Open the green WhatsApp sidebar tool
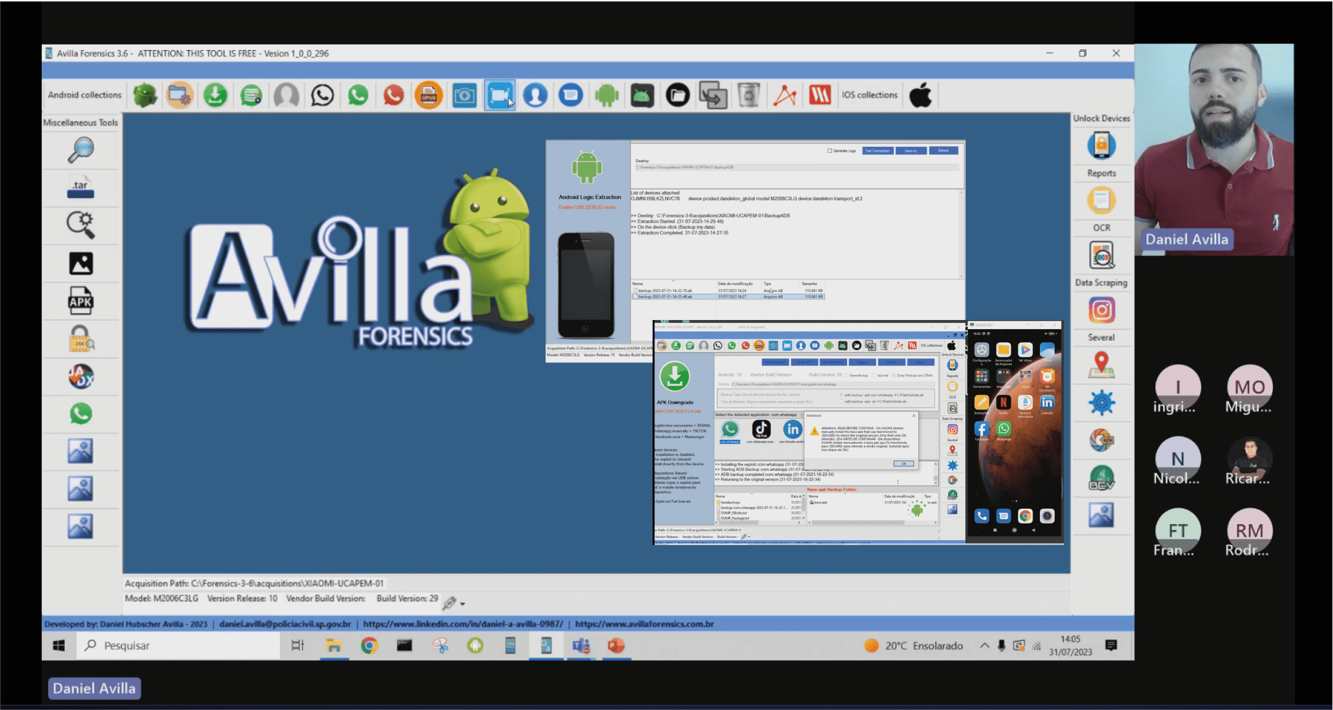 coord(81,413)
